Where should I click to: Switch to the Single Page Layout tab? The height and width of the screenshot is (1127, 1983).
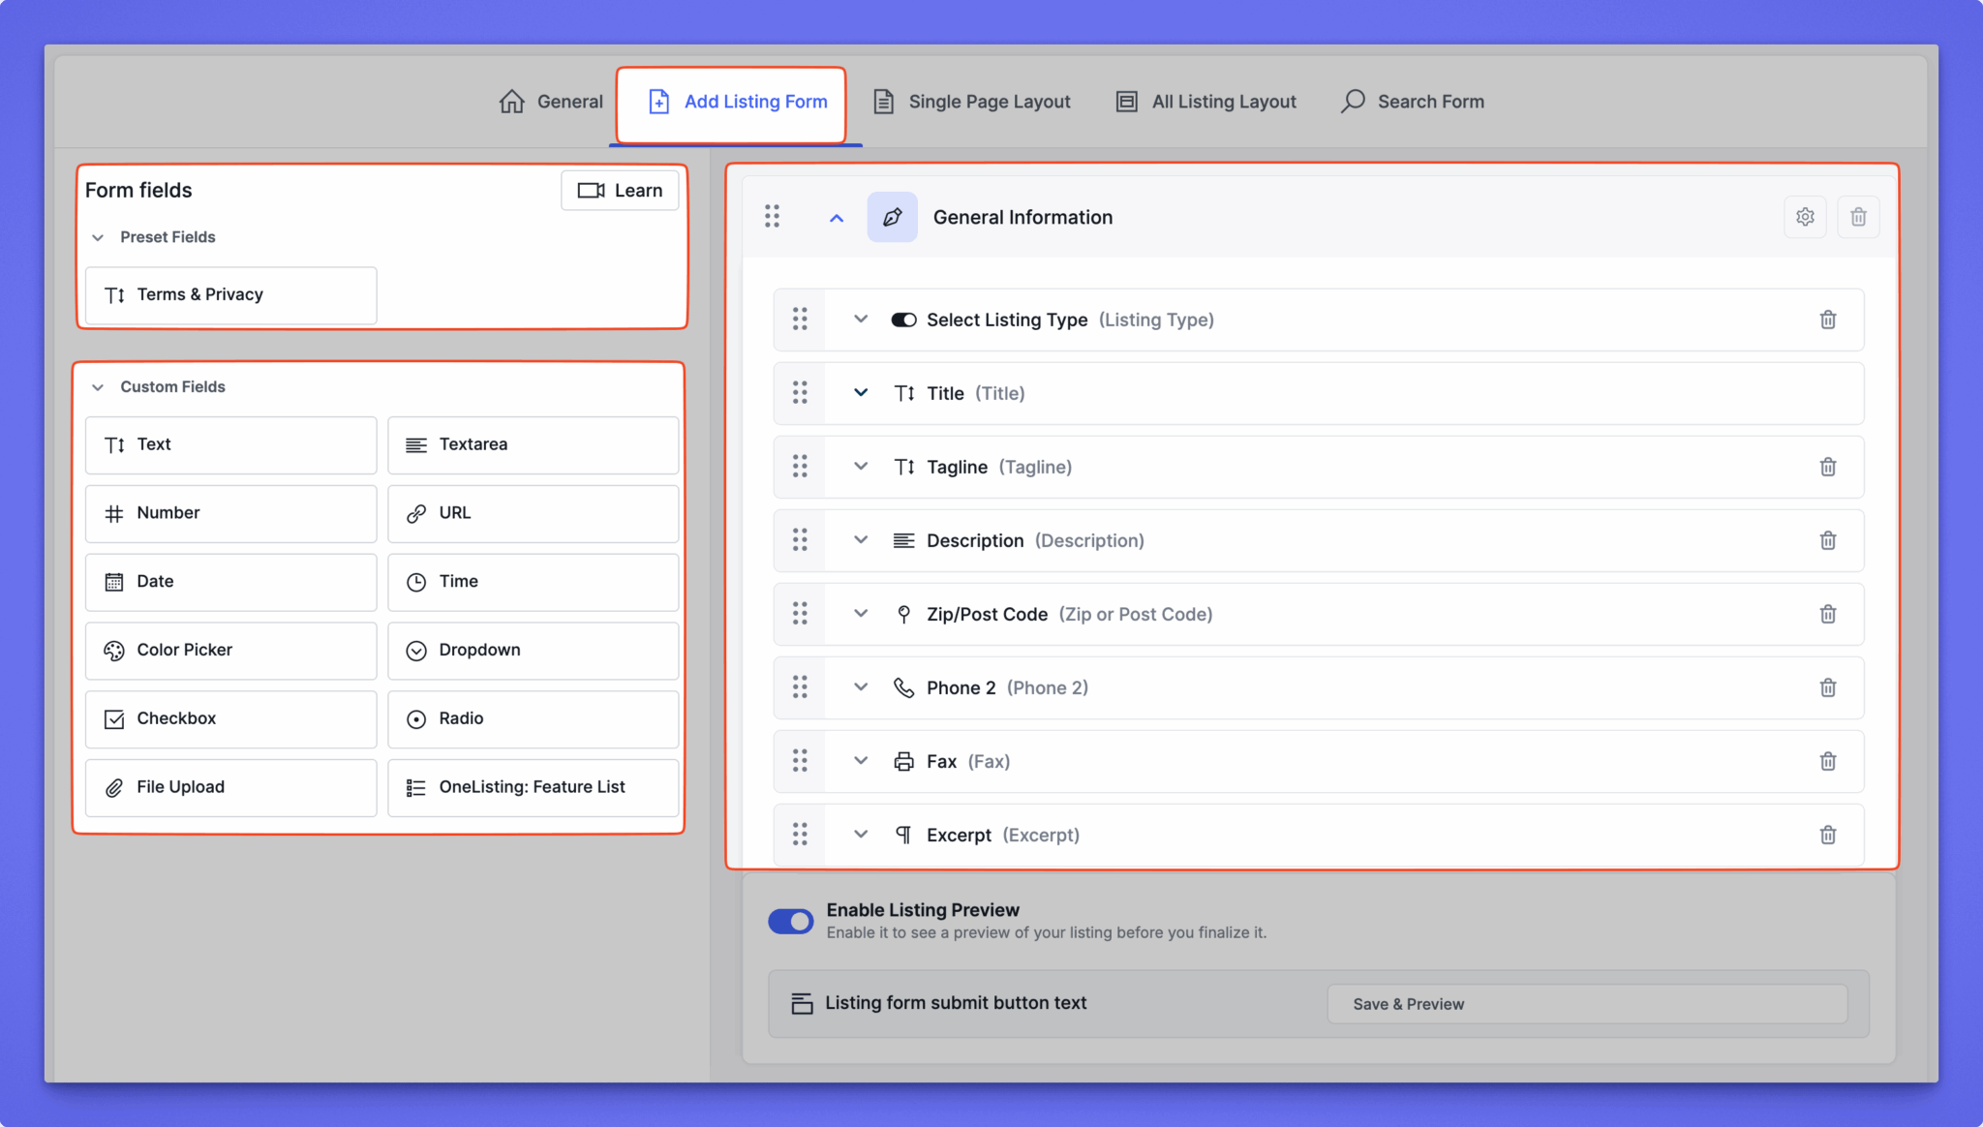971,102
